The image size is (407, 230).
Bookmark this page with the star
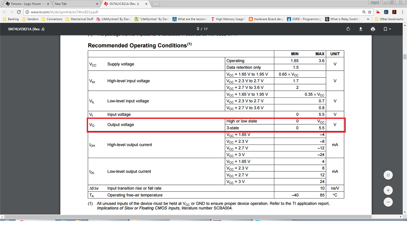tap(370, 12)
